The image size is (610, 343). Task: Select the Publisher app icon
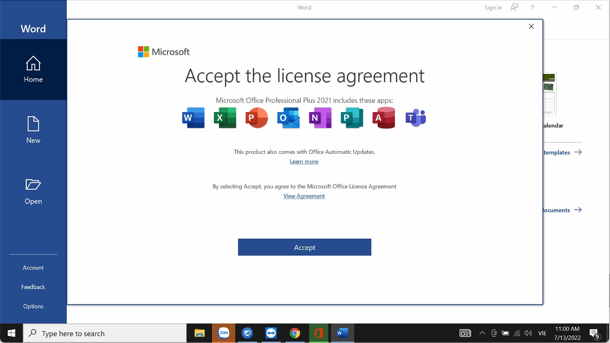[x=352, y=118]
